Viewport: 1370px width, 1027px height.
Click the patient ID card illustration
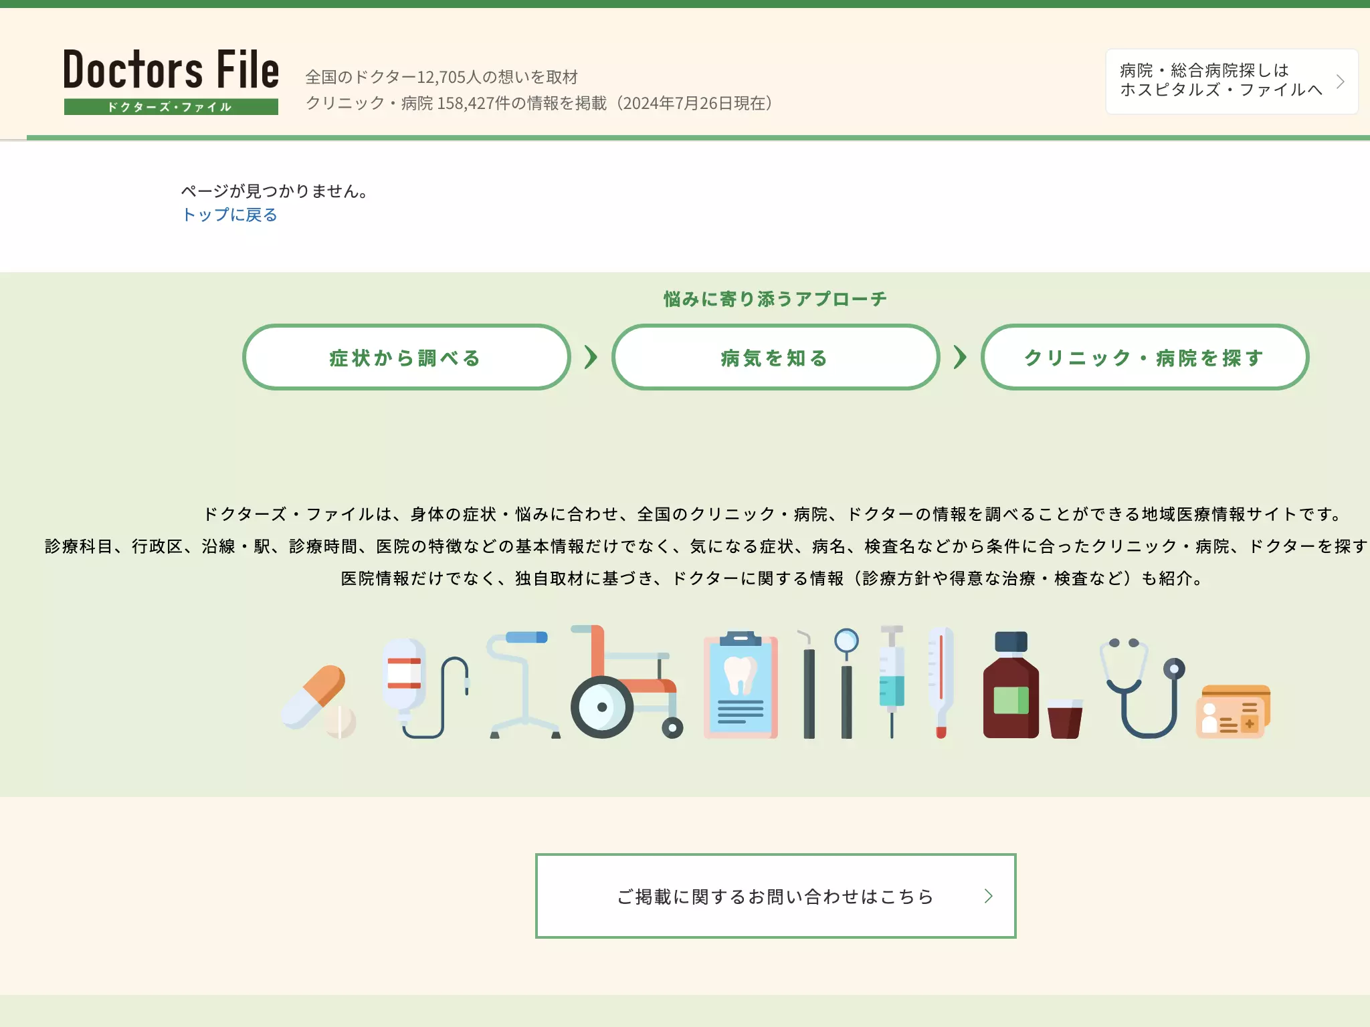[1233, 711]
